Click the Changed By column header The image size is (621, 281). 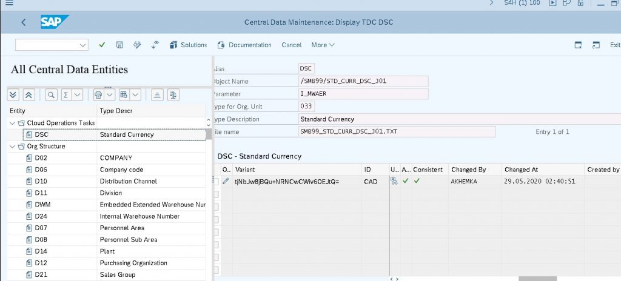[475, 170]
